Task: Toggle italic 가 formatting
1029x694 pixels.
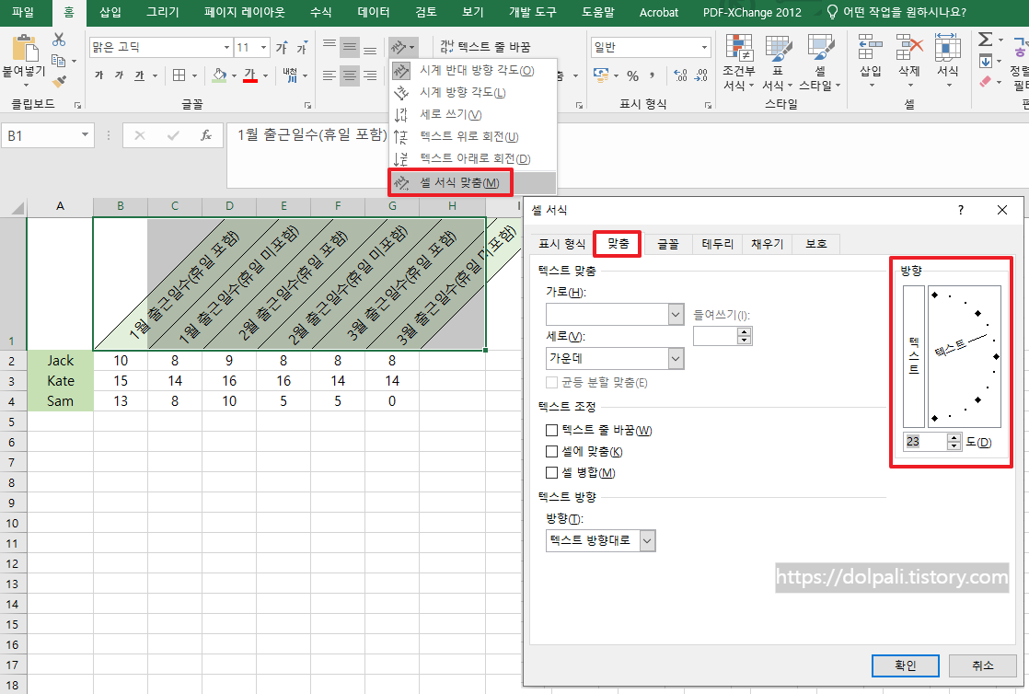Action: click(x=119, y=75)
